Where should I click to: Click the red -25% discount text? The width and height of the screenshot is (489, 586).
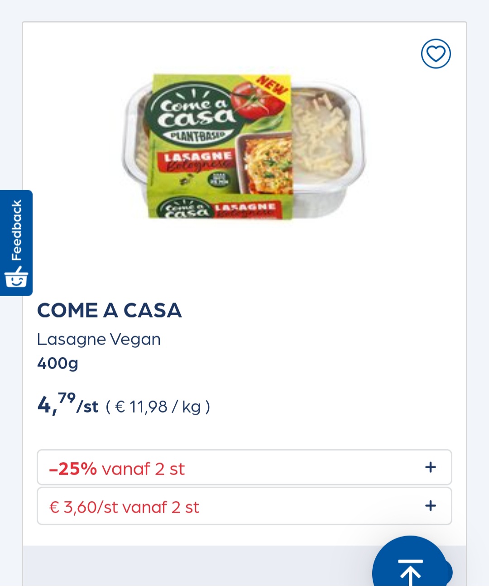click(x=72, y=468)
